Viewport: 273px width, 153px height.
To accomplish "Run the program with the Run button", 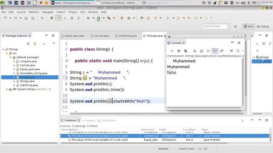I will coord(99,18).
